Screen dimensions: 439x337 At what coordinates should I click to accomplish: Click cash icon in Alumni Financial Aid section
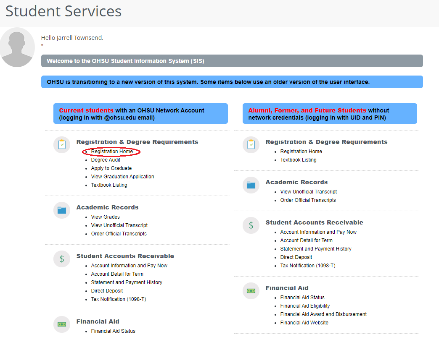(x=251, y=291)
